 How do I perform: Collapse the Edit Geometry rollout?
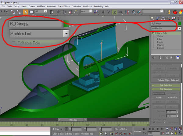[166, 89]
